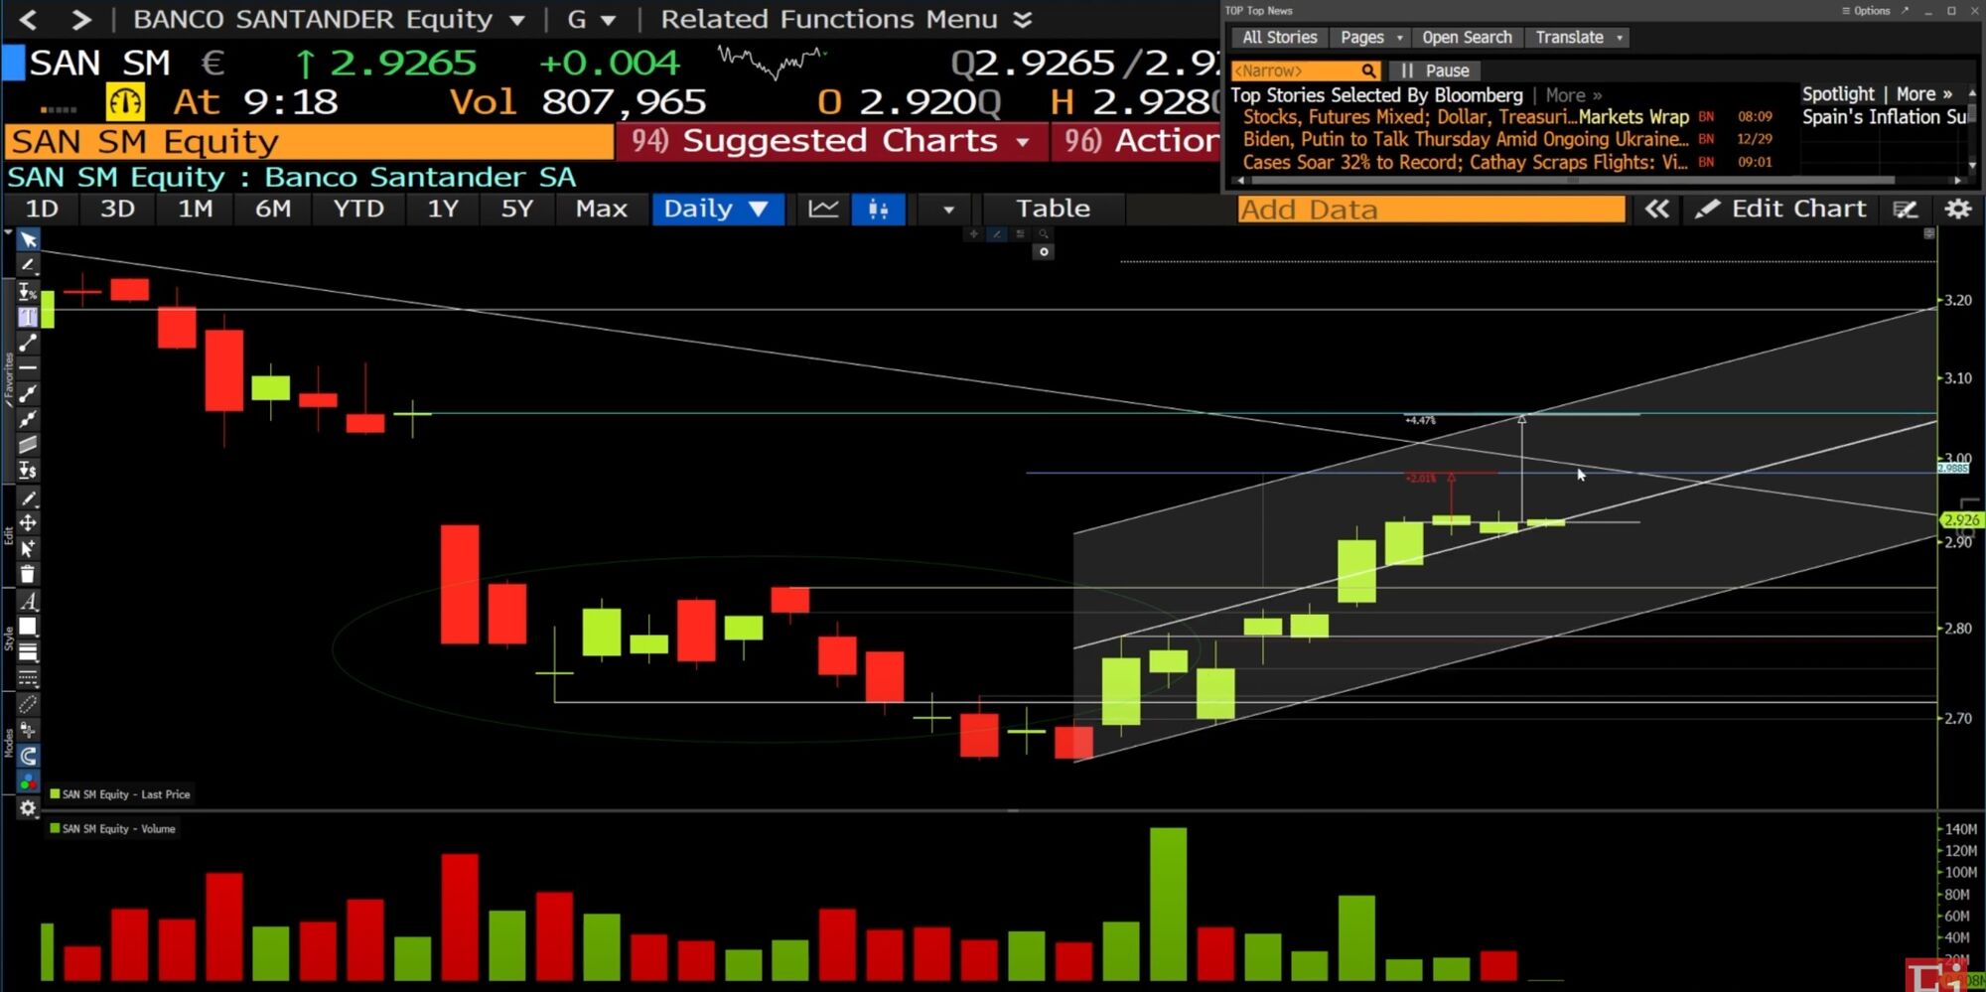The height and width of the screenshot is (992, 1986).
Task: Open the fill color white swatch tool
Action: pyautogui.click(x=28, y=627)
